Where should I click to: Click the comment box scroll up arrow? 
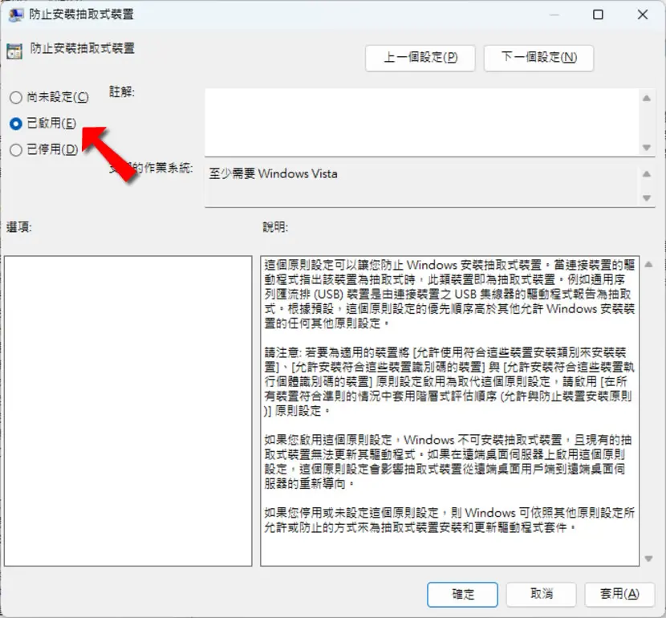[x=647, y=99]
